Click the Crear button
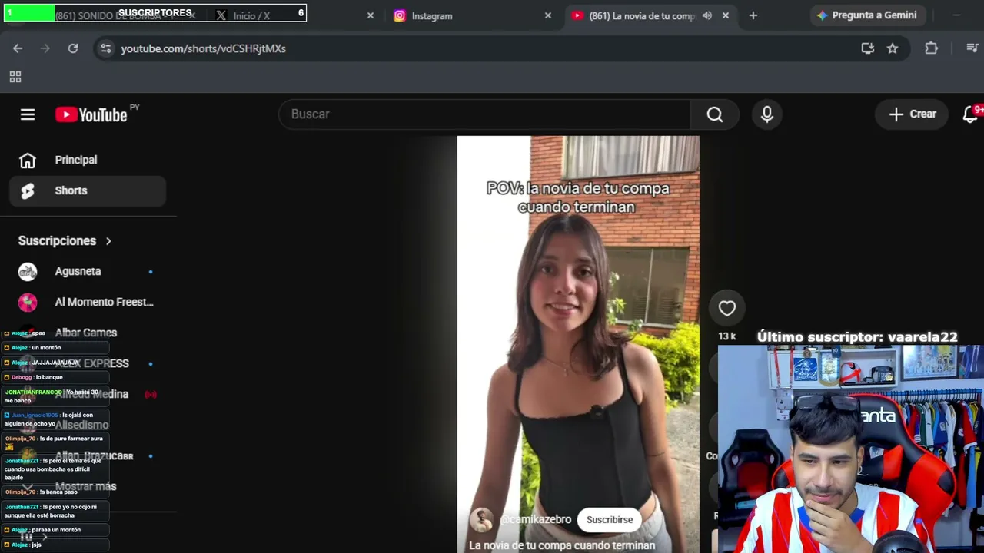Viewport: 984px width, 553px height. click(x=913, y=114)
